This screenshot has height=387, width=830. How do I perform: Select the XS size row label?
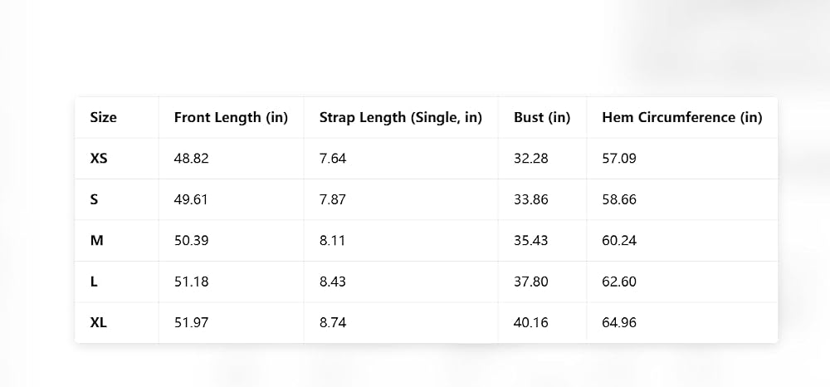[99, 159]
